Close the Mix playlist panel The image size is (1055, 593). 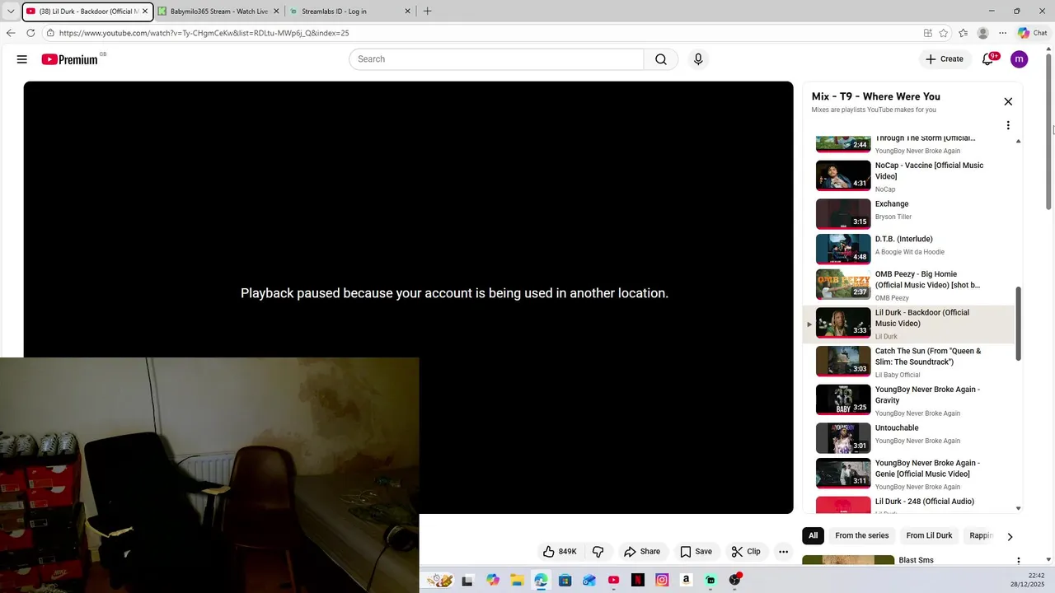pyautogui.click(x=1008, y=101)
